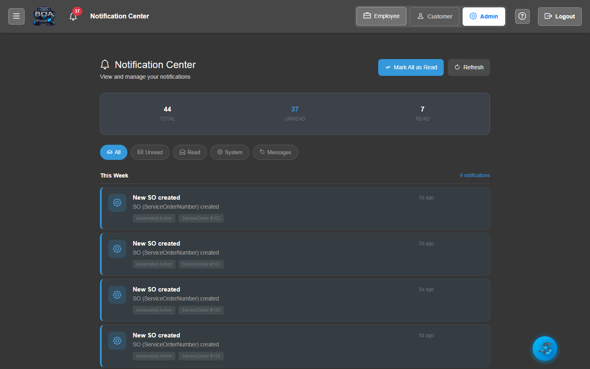Toggle the Unread notifications filter

point(150,152)
